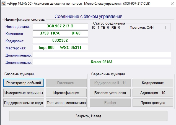Click the Базовая установка button
This screenshot has height=125, width=176.
[110, 93]
